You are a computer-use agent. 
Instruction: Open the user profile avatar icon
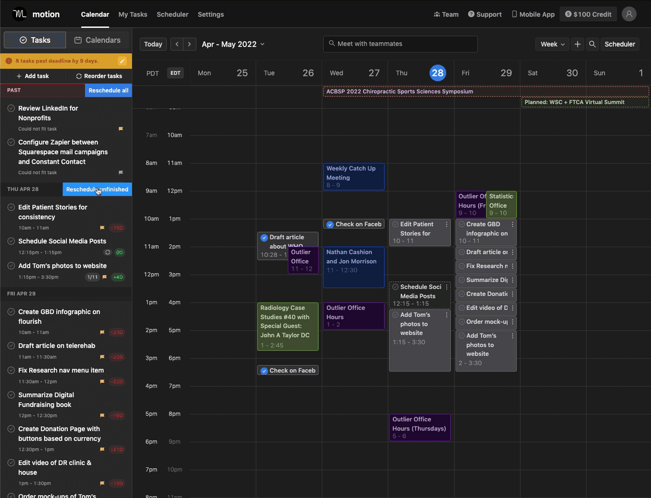tap(629, 14)
